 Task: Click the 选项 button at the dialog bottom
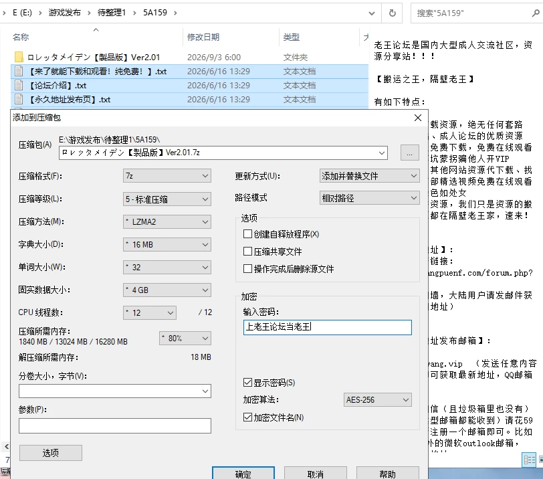51,453
